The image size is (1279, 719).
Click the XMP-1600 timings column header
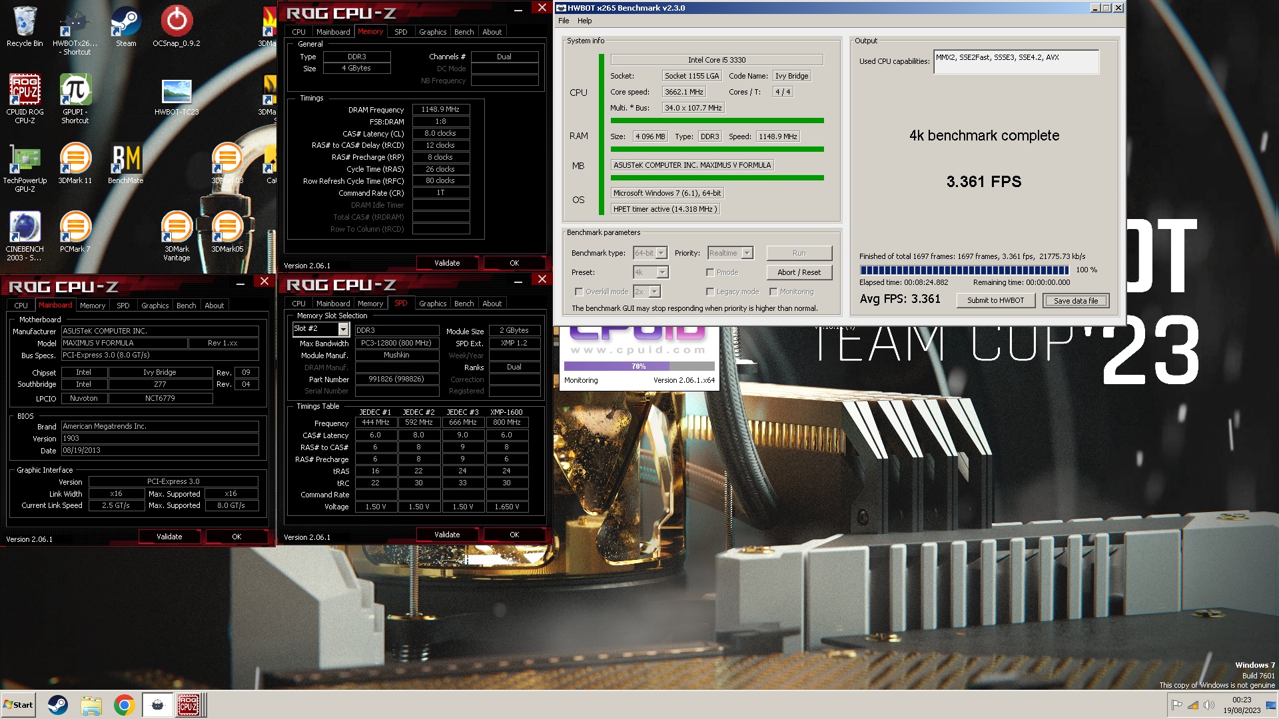click(506, 412)
